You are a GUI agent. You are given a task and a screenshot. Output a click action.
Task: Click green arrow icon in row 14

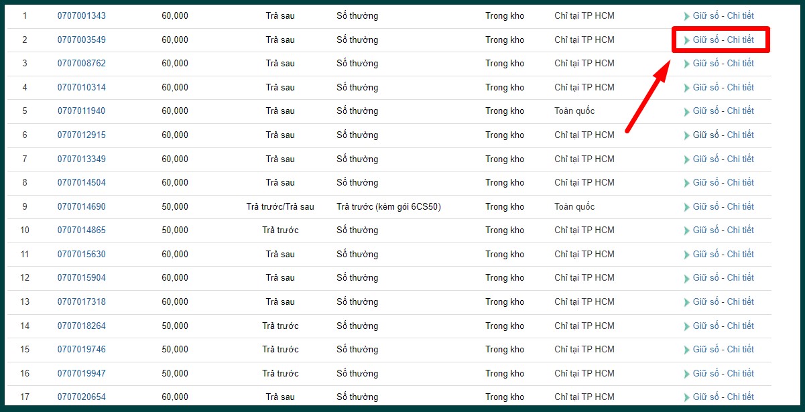pos(686,326)
